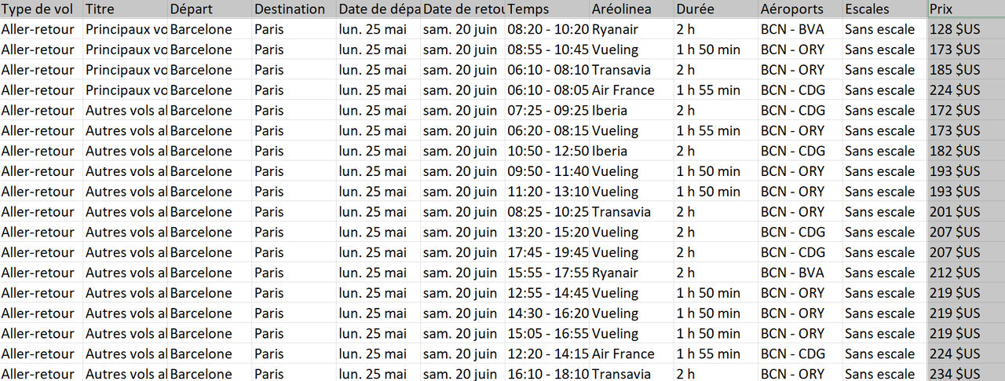The width and height of the screenshot is (1005, 381).
Task: Click the Aéroports column header
Action: tap(799, 9)
